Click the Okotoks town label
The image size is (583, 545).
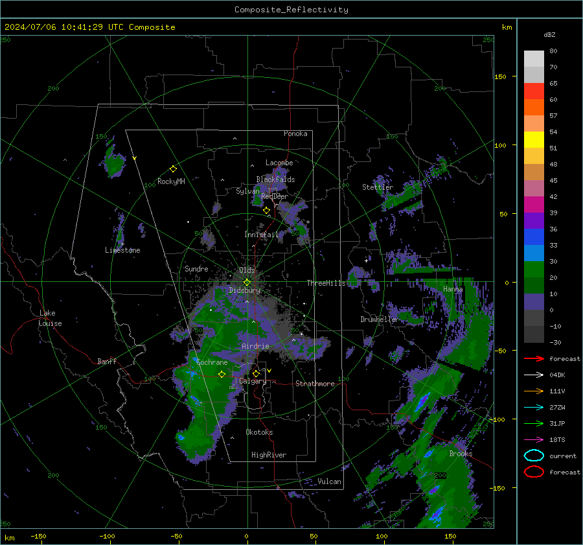click(x=258, y=432)
